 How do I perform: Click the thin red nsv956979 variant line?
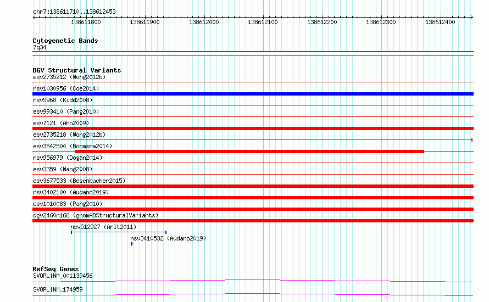click(253, 163)
